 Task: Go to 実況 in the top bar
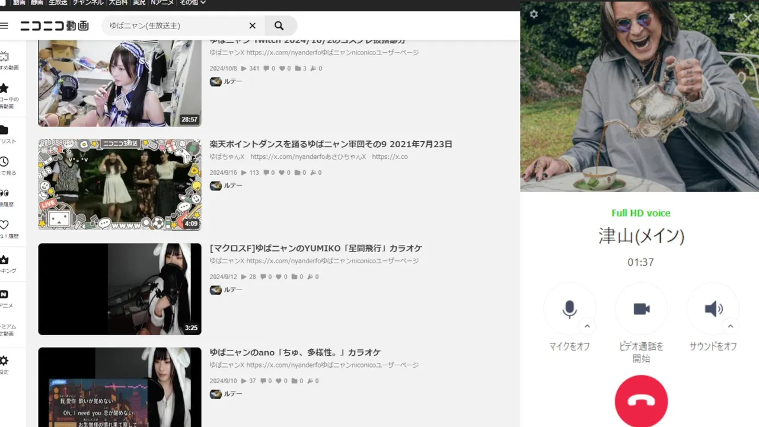139,3
